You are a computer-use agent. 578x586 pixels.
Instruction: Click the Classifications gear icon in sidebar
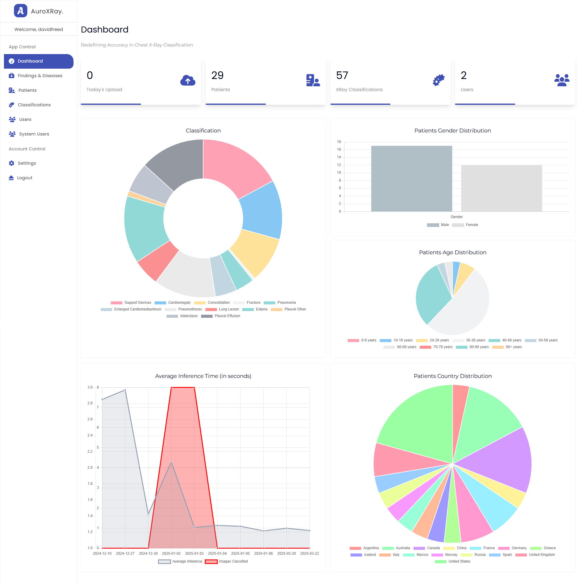pyautogui.click(x=12, y=105)
